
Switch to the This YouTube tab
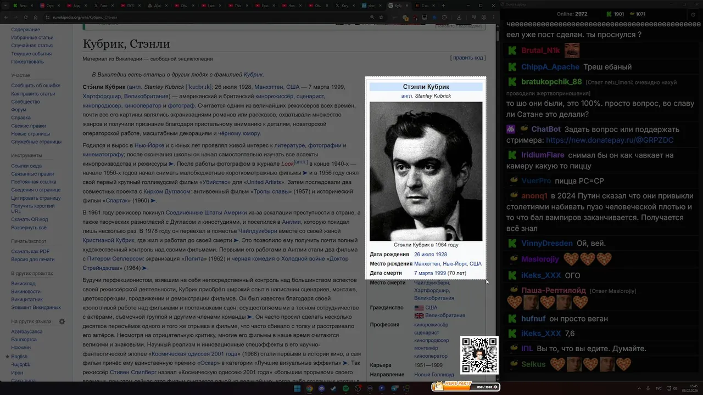[238, 5]
